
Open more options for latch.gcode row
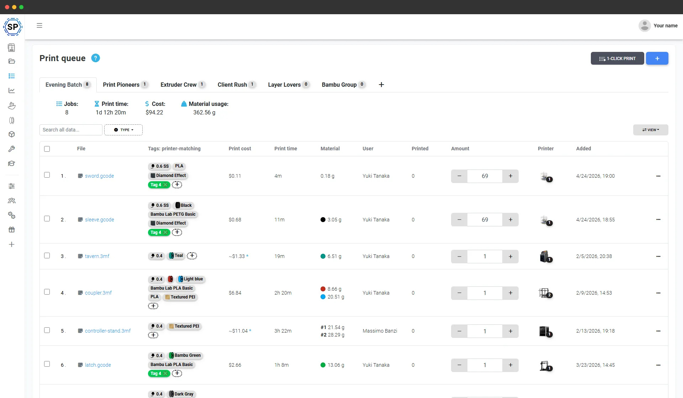click(658, 365)
